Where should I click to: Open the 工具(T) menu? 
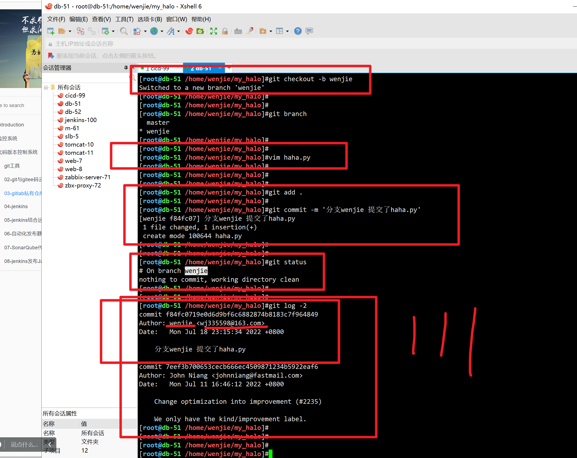[x=124, y=19]
